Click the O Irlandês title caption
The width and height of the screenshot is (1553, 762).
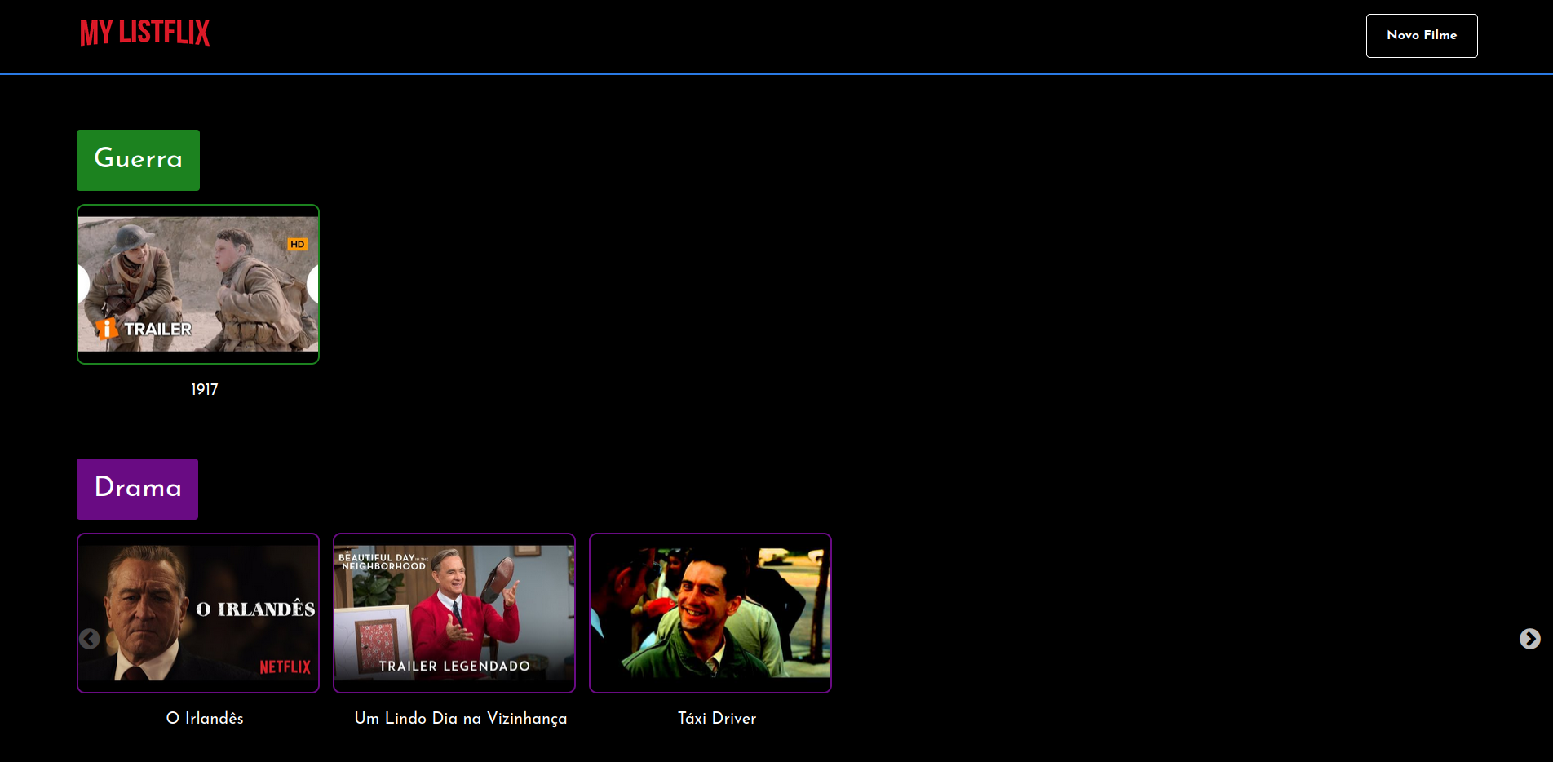tap(205, 718)
